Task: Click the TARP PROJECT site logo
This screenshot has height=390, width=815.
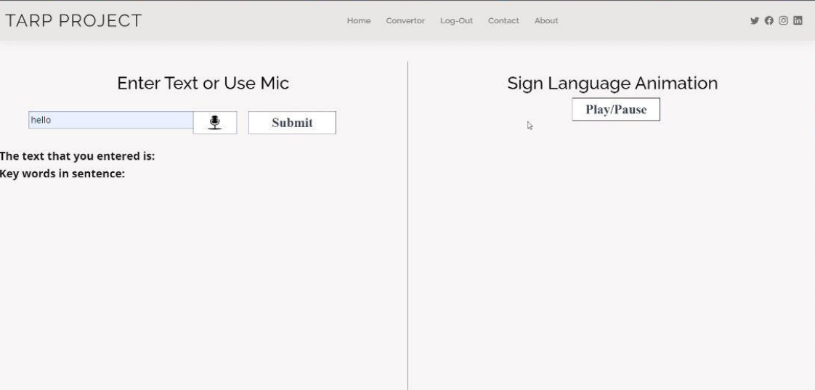Action: (73, 21)
